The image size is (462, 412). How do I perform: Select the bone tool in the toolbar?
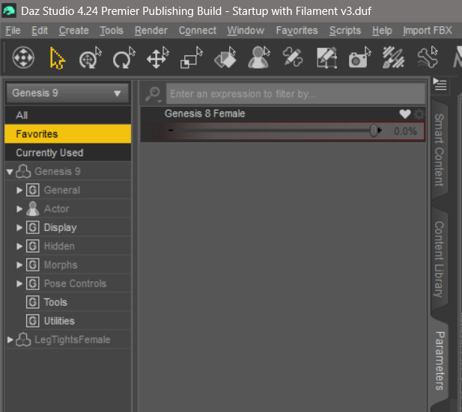(428, 58)
